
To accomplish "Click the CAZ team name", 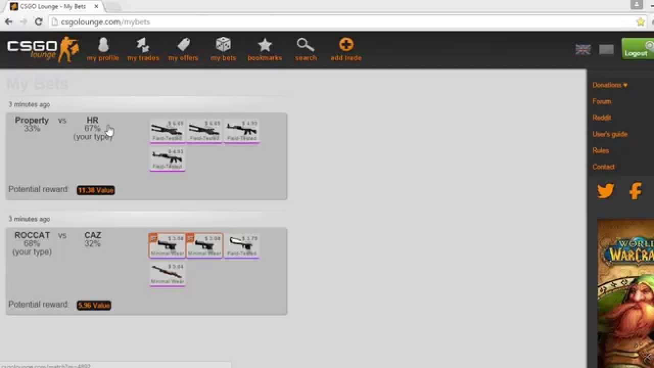I will 92,235.
